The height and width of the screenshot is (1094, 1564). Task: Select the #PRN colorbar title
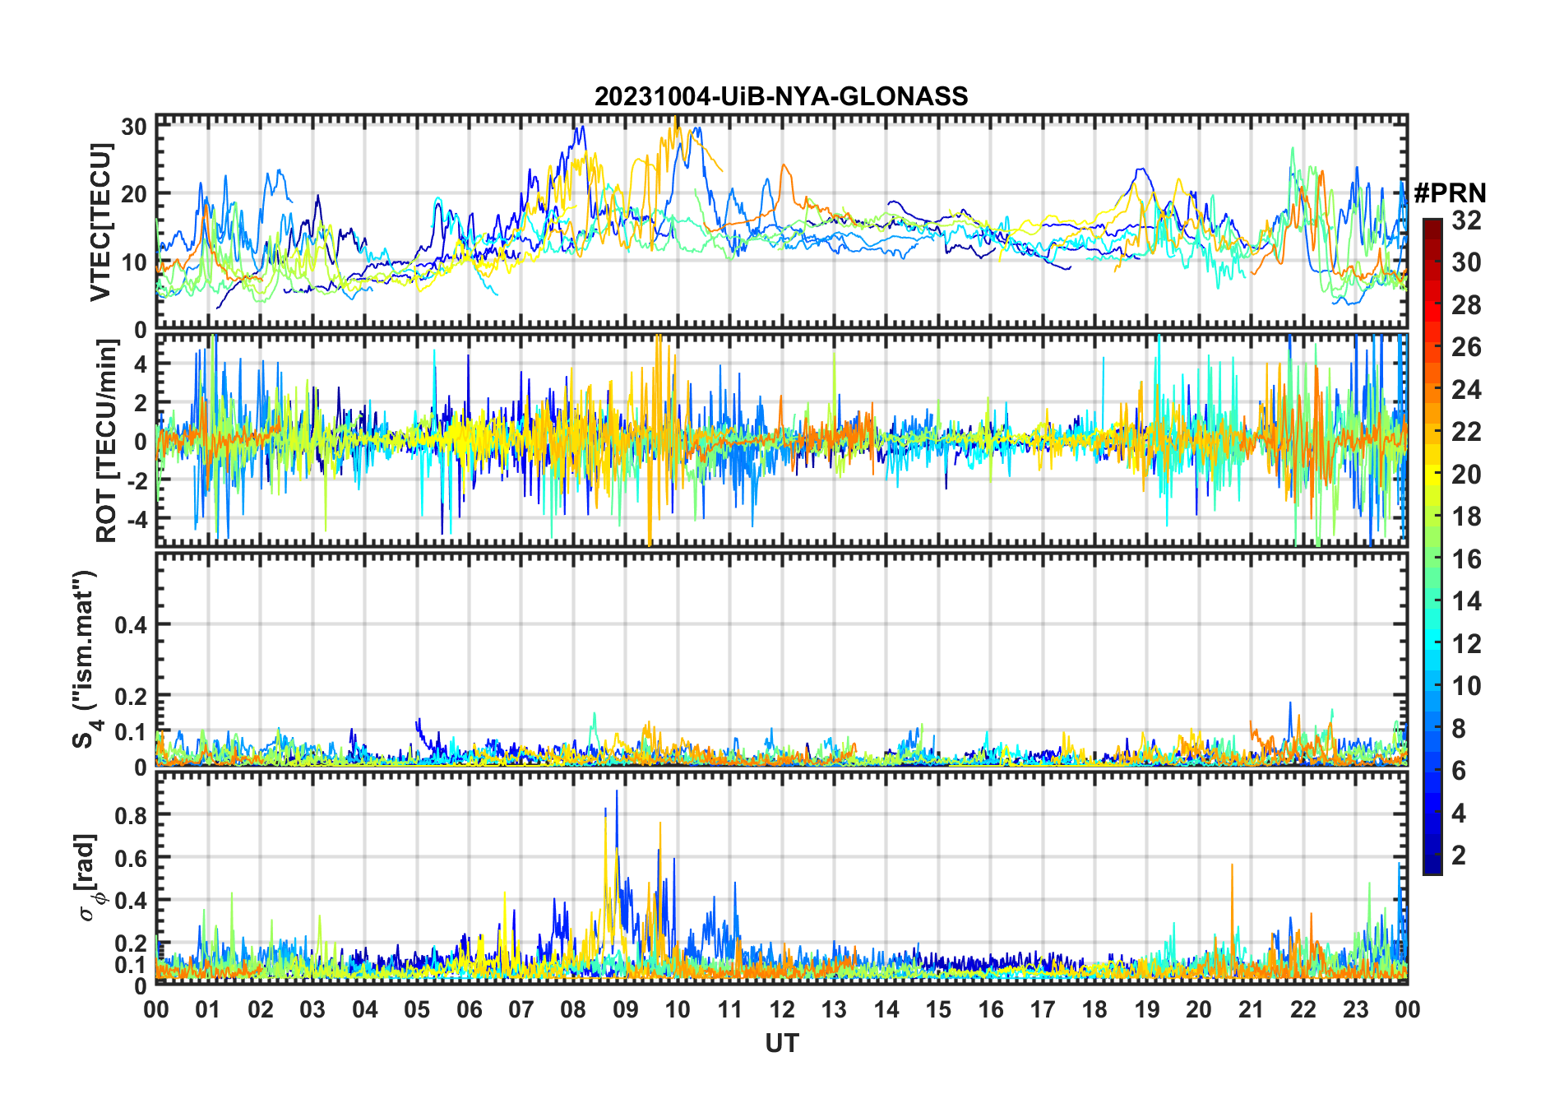click(x=1450, y=192)
